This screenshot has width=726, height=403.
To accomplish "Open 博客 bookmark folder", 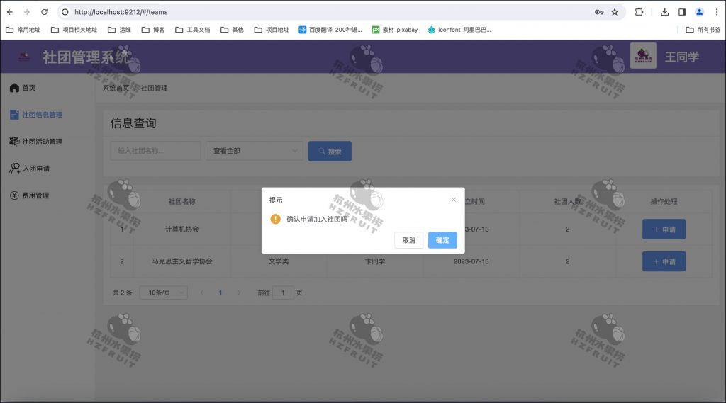I will point(153,30).
